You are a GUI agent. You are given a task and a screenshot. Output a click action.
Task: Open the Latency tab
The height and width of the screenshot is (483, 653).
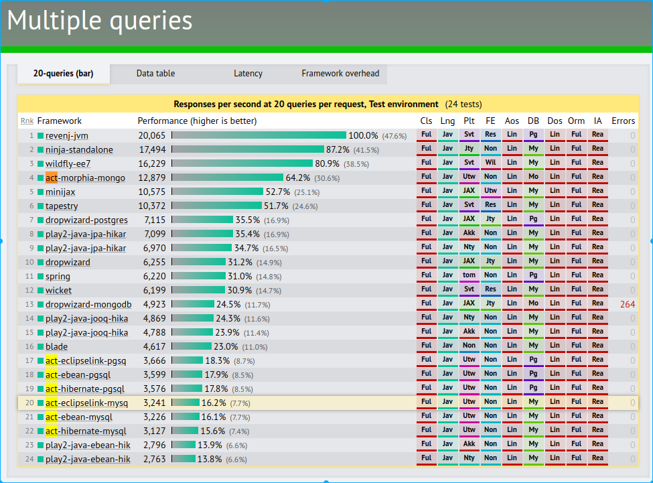point(248,74)
